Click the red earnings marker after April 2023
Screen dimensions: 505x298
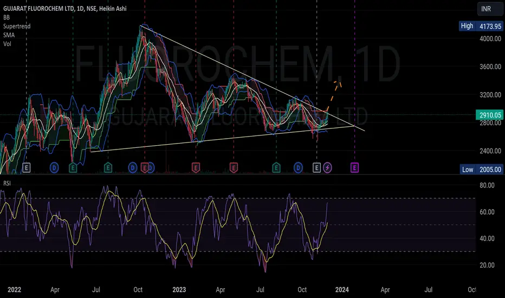(x=234, y=167)
